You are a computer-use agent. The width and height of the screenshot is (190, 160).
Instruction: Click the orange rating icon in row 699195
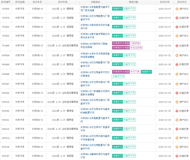pos(177,147)
